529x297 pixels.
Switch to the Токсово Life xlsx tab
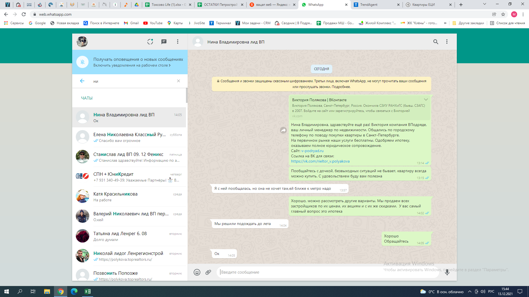168,5
